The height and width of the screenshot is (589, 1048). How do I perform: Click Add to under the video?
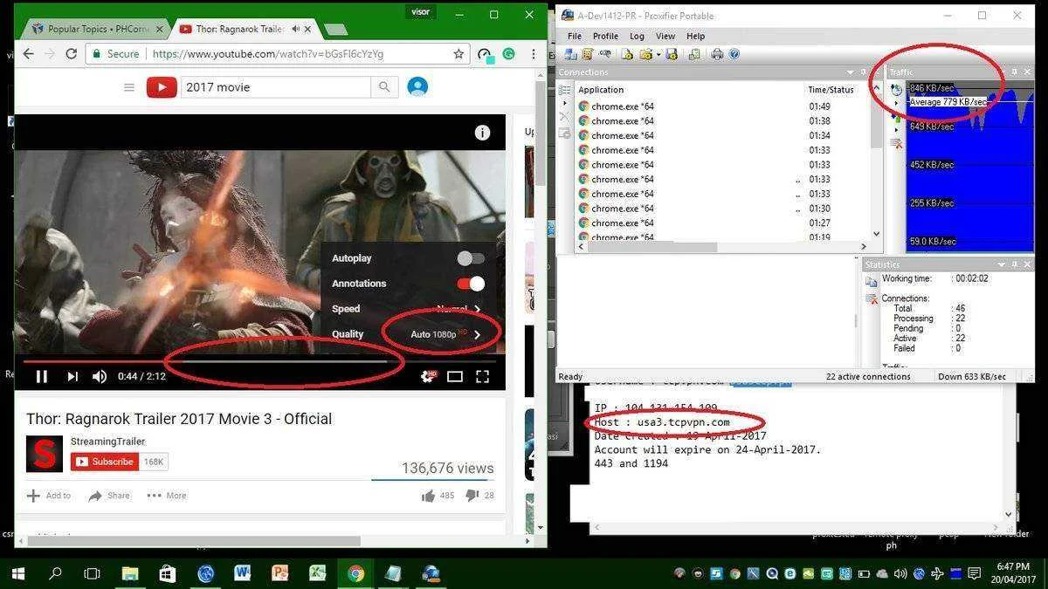tap(49, 496)
